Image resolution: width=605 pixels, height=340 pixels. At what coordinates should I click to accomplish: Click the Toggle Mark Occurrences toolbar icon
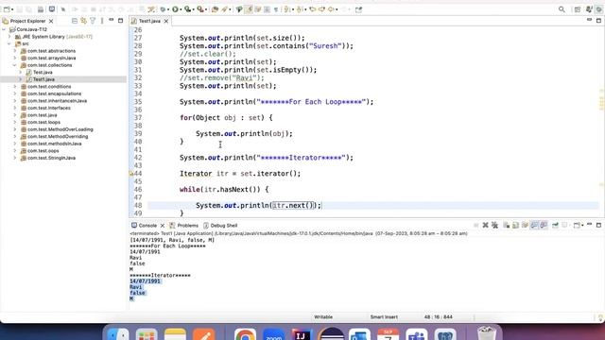click(x=249, y=9)
